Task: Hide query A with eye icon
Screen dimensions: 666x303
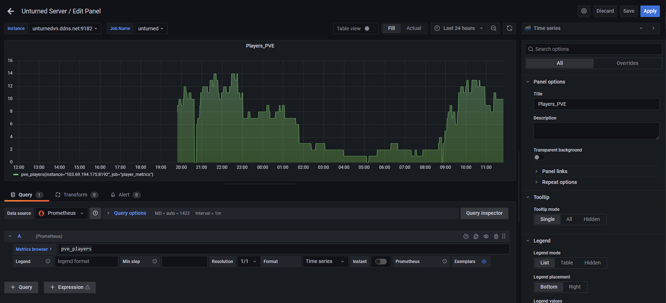Action: point(486,236)
